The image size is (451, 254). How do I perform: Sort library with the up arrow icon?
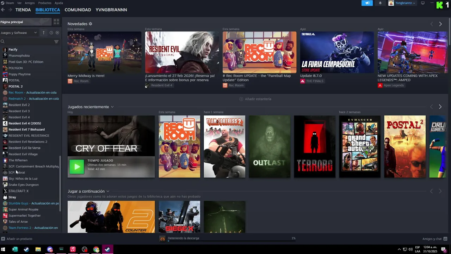point(44,32)
